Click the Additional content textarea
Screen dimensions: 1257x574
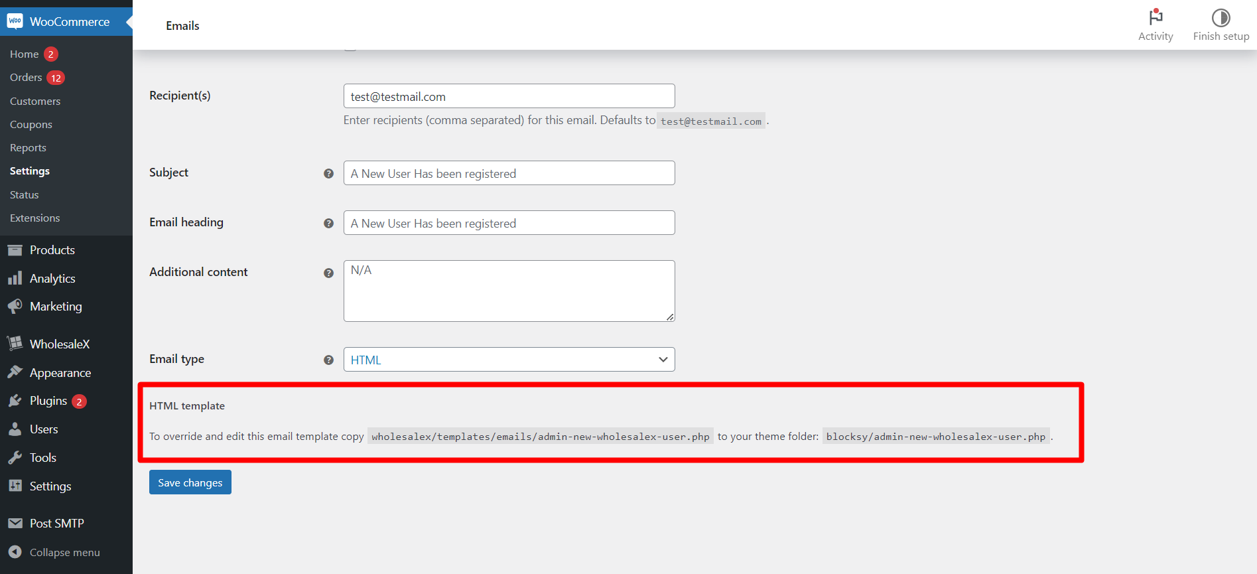click(509, 291)
